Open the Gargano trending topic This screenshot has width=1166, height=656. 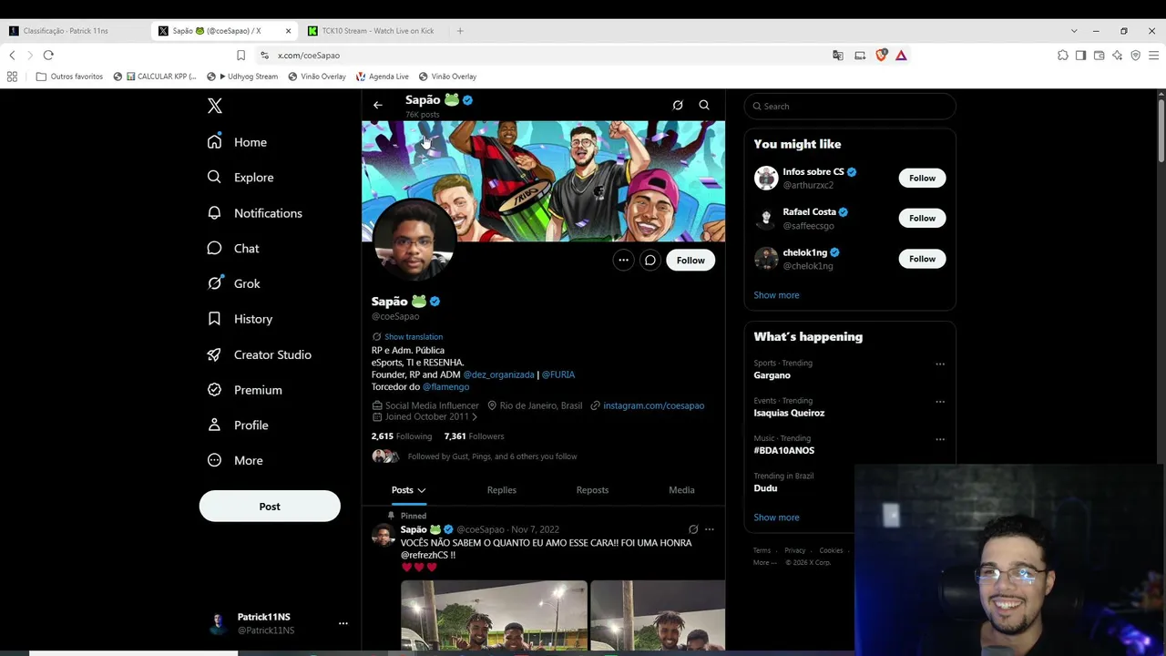(772, 375)
